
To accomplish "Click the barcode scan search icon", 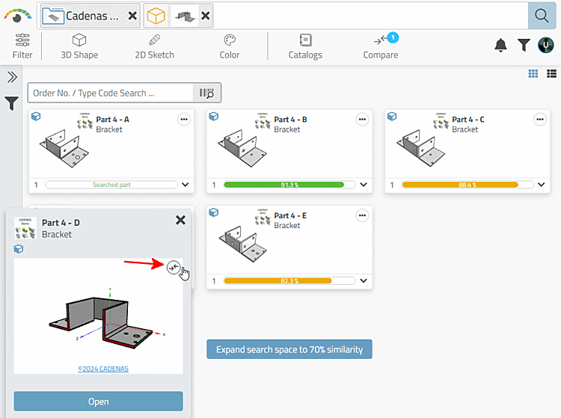I will coord(206,93).
